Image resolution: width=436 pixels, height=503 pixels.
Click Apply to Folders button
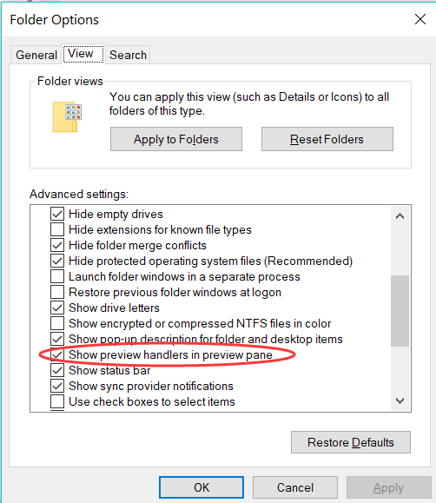click(176, 139)
